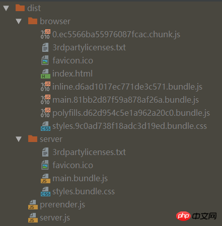Select styles.9c0ad738f18adc3d19ed.bundle.css file
This screenshot has height=226, width=222.
click(x=129, y=126)
